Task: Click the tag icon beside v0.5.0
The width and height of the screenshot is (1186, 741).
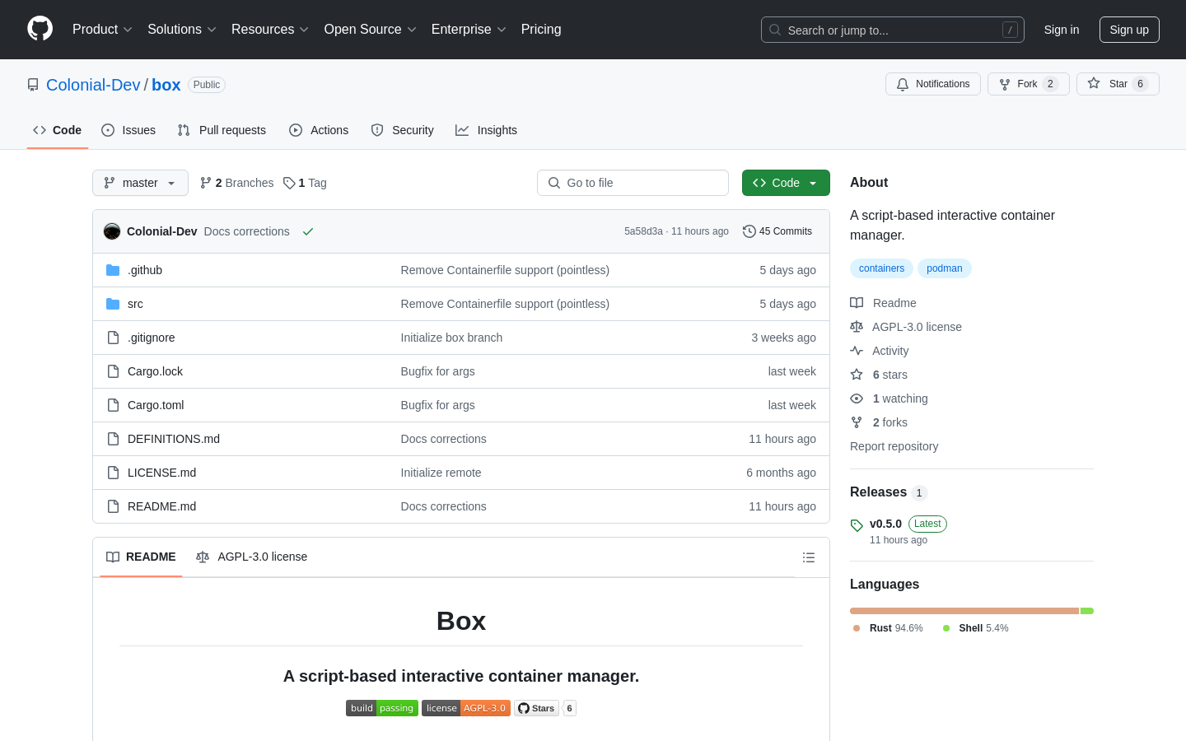Action: (x=857, y=525)
